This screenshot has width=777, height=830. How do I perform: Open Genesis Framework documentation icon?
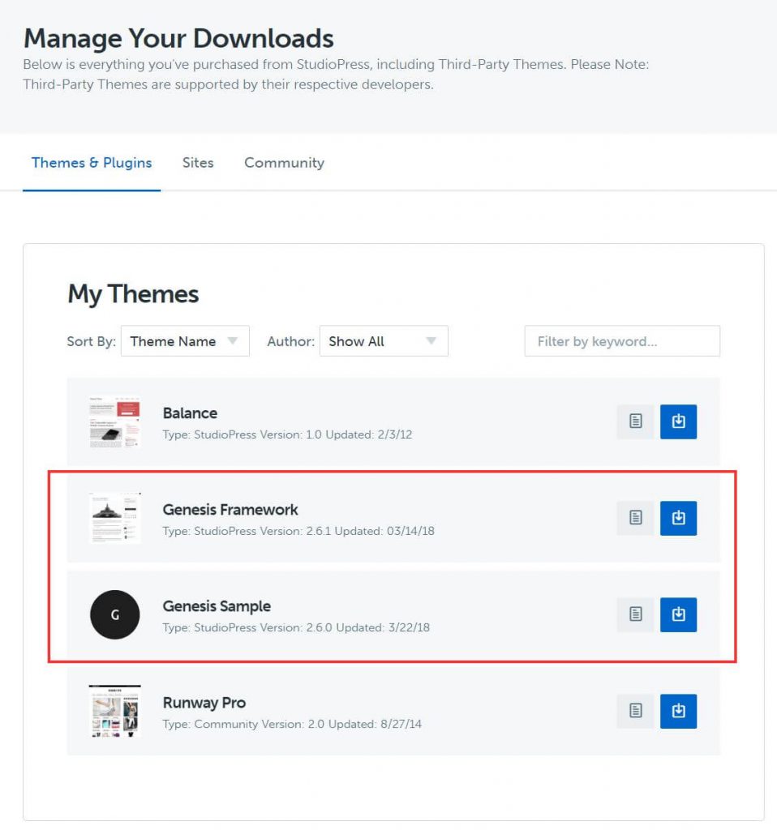635,518
